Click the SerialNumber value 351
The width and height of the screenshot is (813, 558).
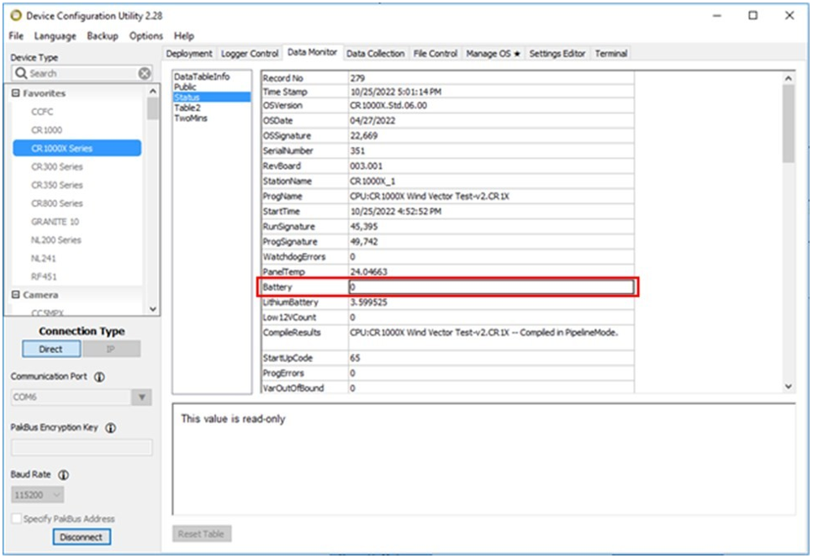pos(357,150)
